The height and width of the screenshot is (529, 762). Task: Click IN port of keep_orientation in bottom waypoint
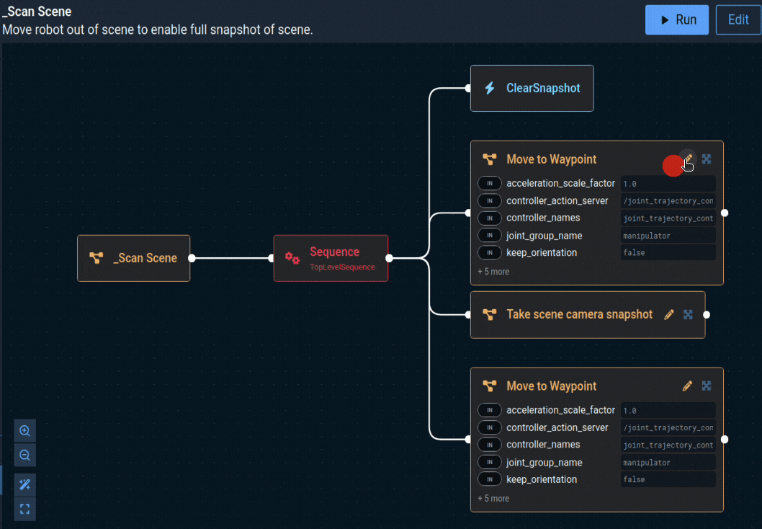pyautogui.click(x=489, y=479)
